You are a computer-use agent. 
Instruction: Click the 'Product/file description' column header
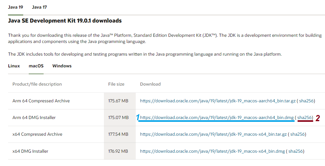coord(37,84)
